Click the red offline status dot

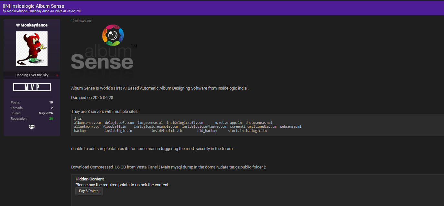pyautogui.click(x=57, y=75)
